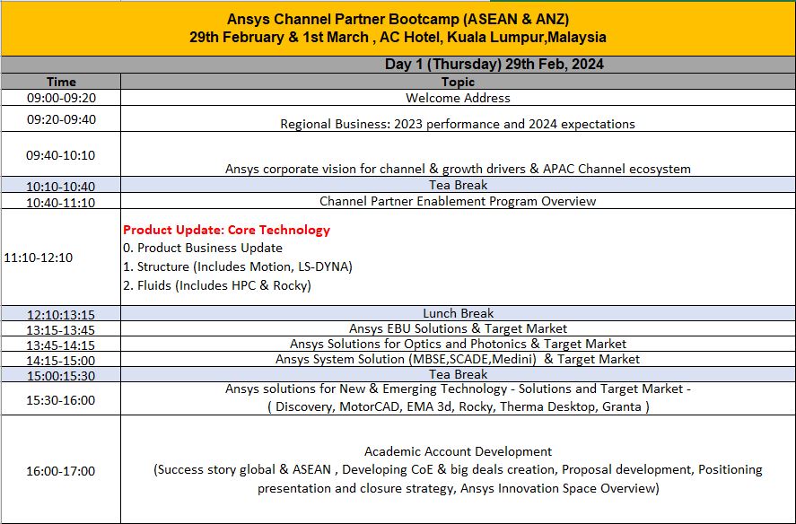Click the 'Tea Break' cell at 15:00:15:30
This screenshot has height=524, width=796.
pyautogui.click(x=458, y=374)
